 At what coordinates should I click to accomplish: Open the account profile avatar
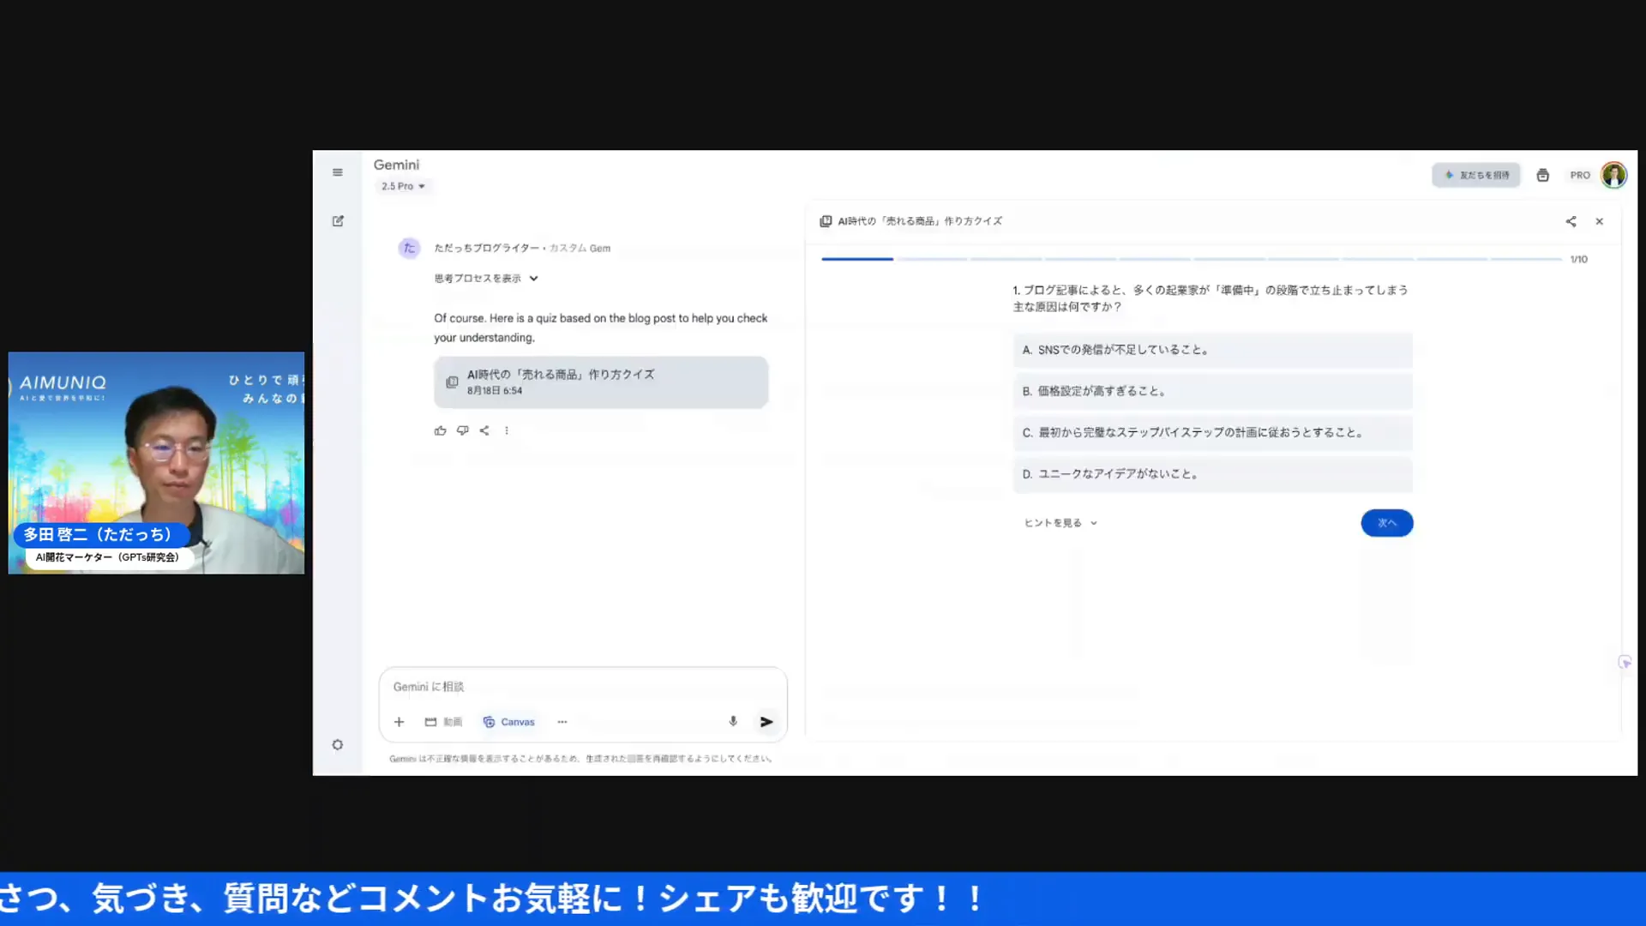pyautogui.click(x=1613, y=175)
